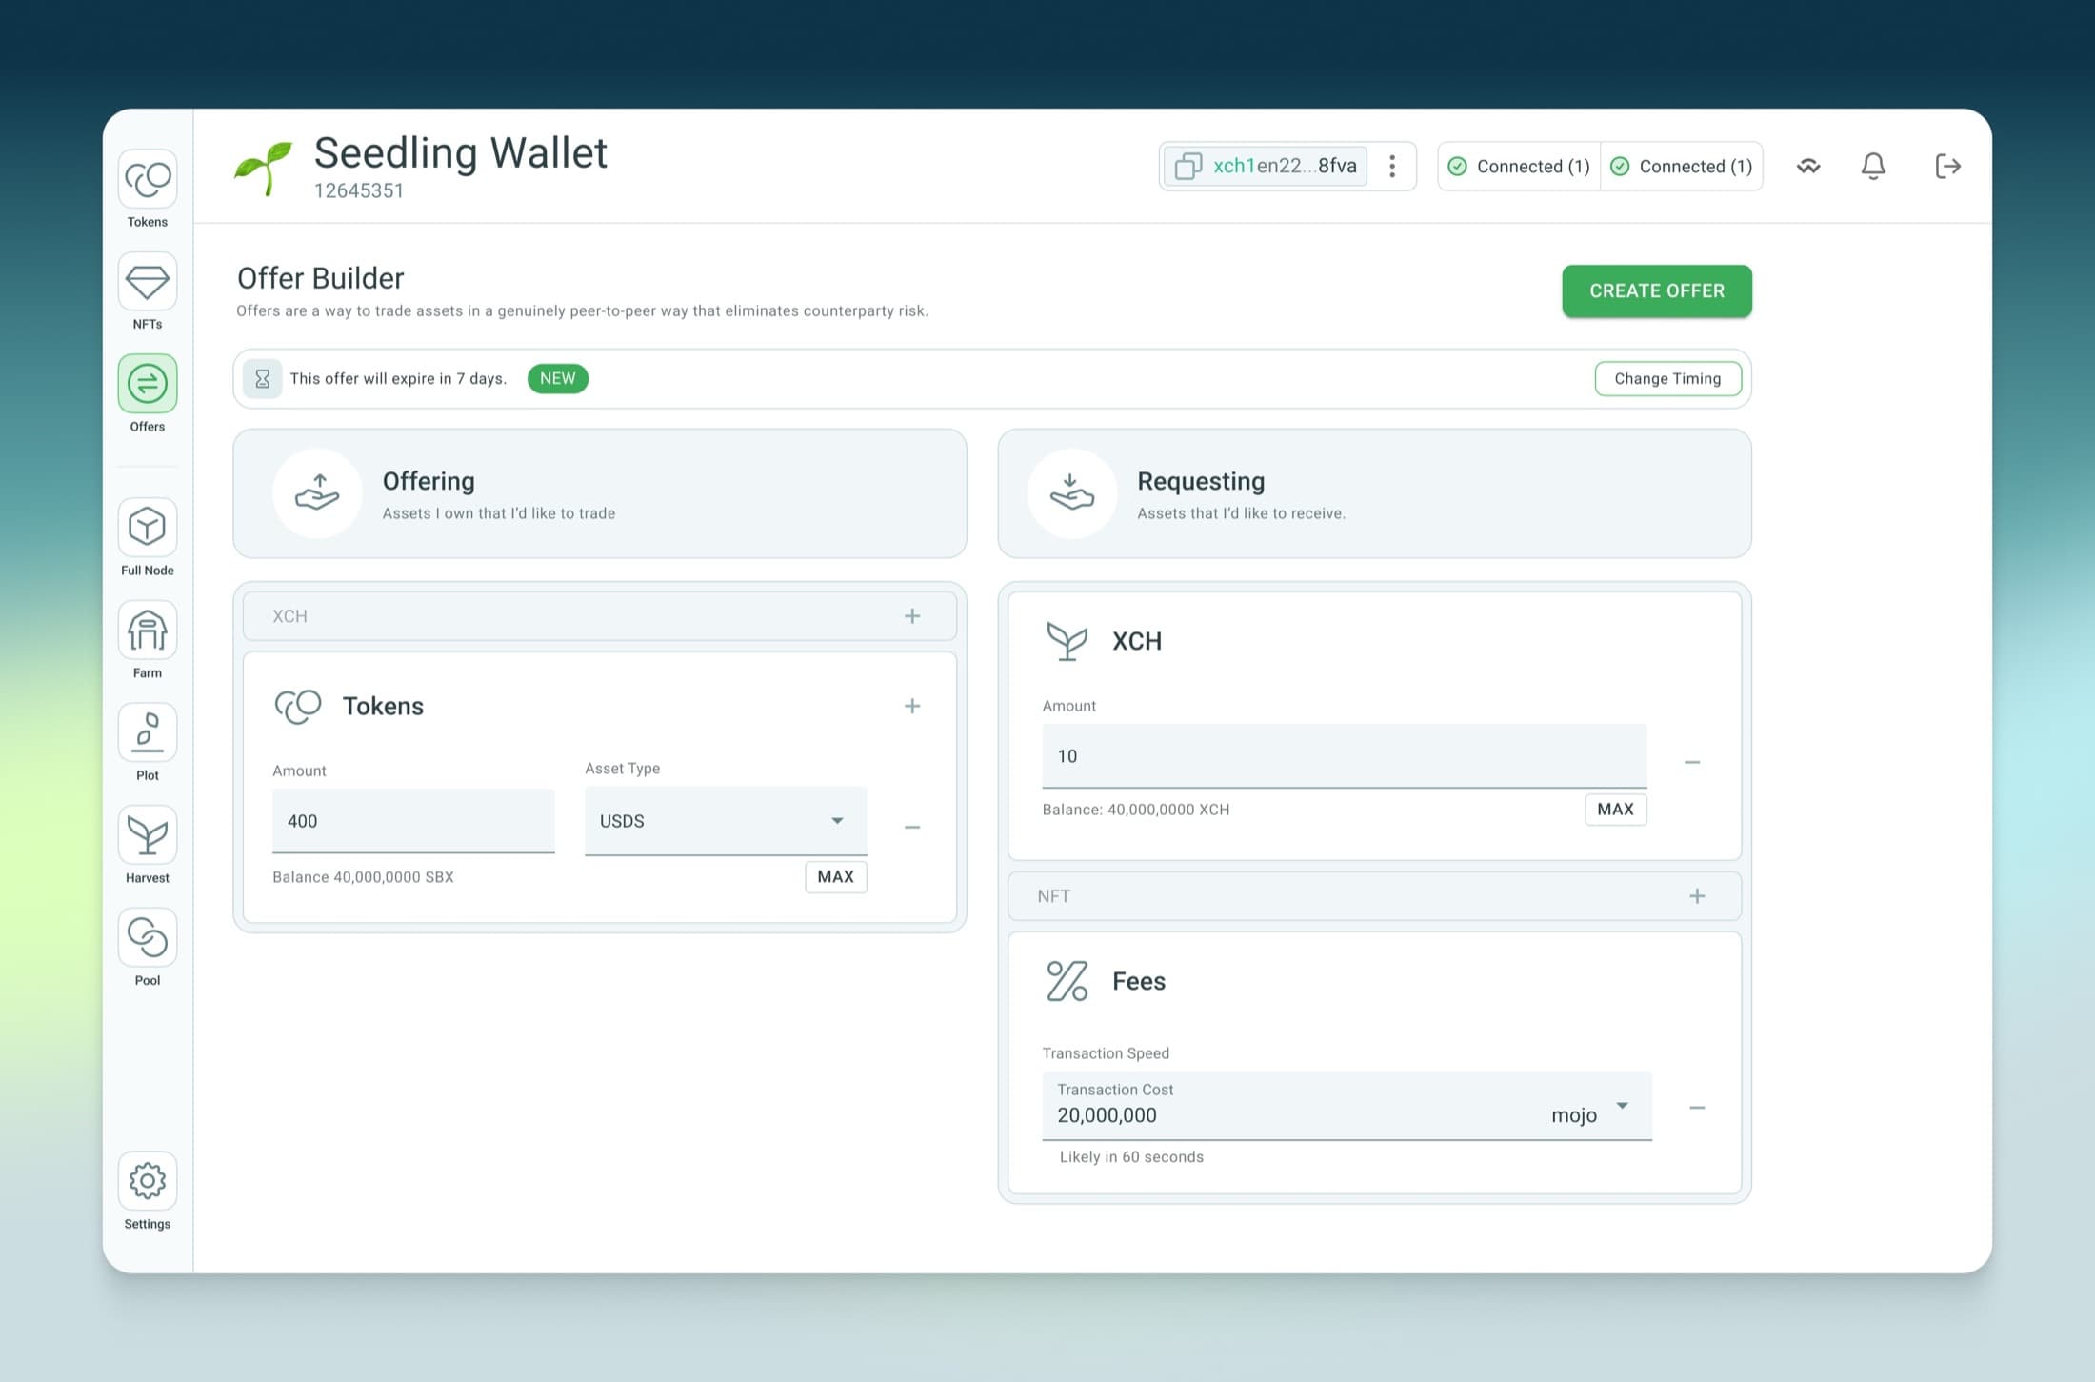Click the Seedling Wallet sprout logo
The image size is (2095, 1382).
tap(264, 169)
